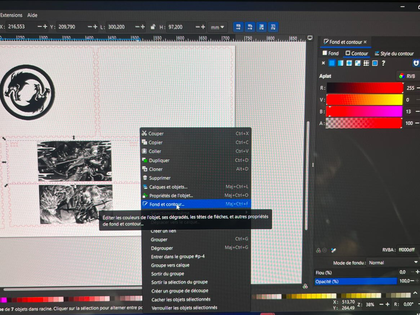Choose Grouper from the context menu
This screenshot has height=315, width=420.
coord(196,239)
